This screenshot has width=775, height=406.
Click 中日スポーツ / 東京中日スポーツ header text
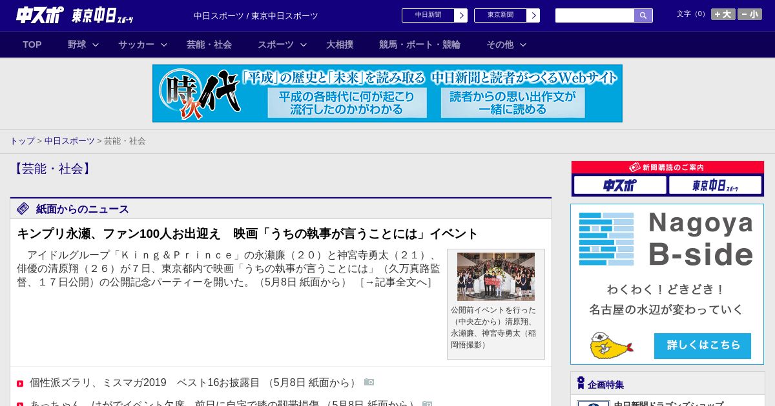256,15
